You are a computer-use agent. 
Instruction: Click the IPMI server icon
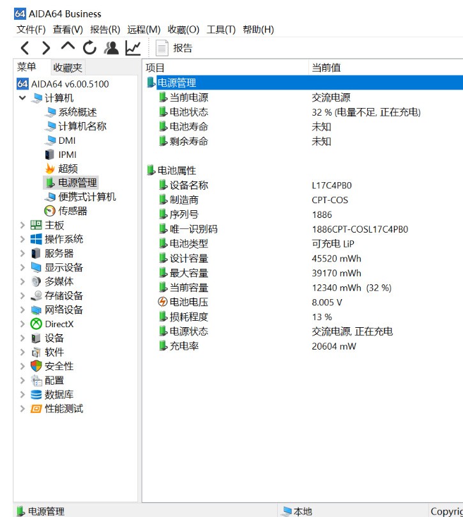(49, 155)
